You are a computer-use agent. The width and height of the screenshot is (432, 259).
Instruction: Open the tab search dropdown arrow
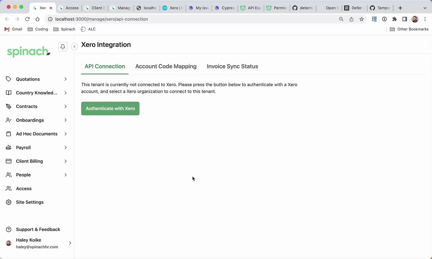tap(425, 8)
